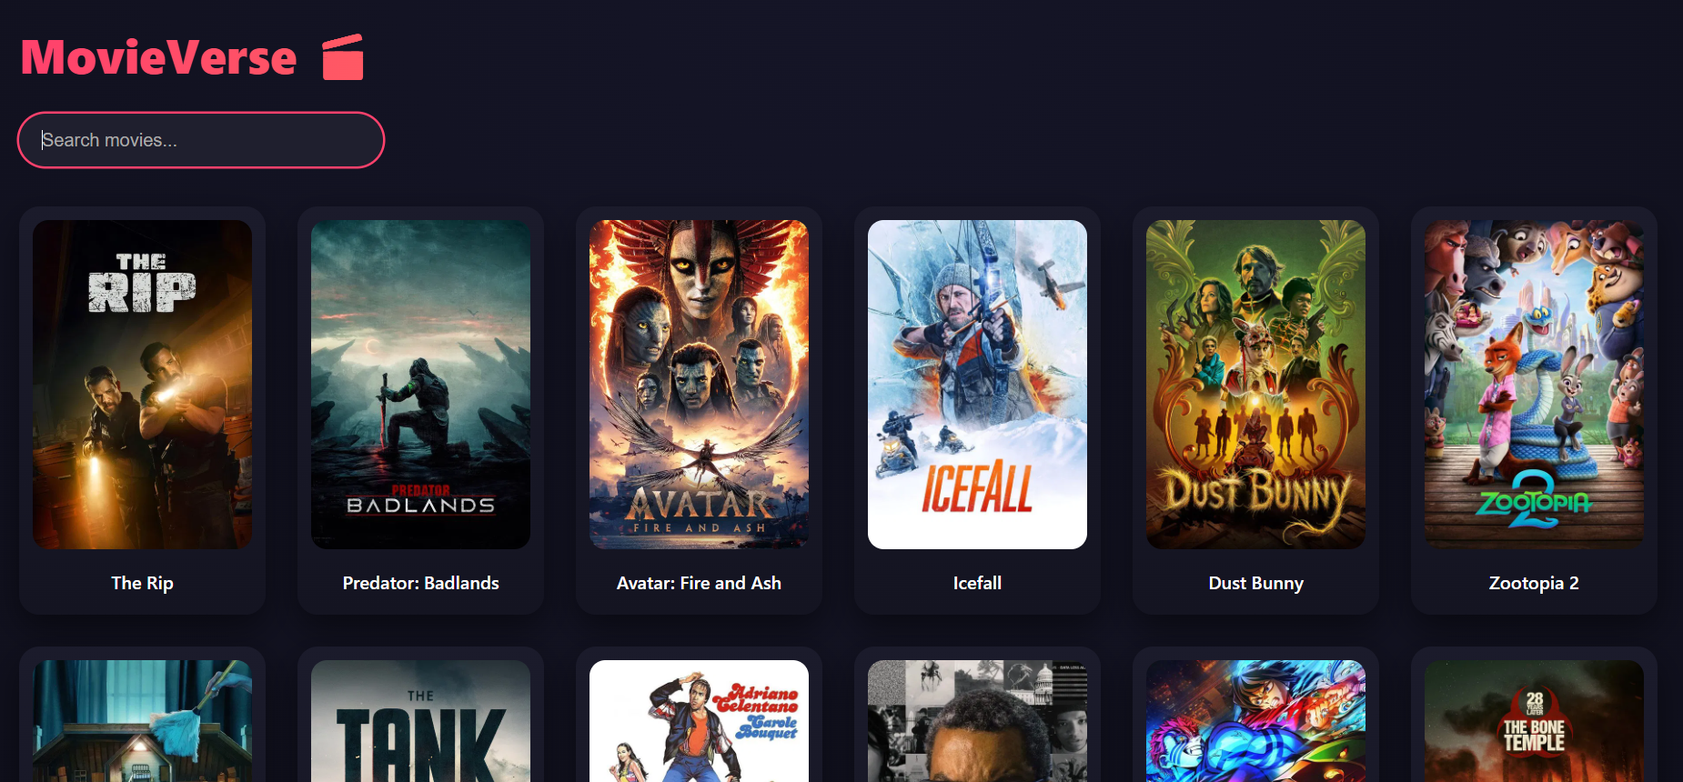Click the "Icefall" title label

[977, 583]
